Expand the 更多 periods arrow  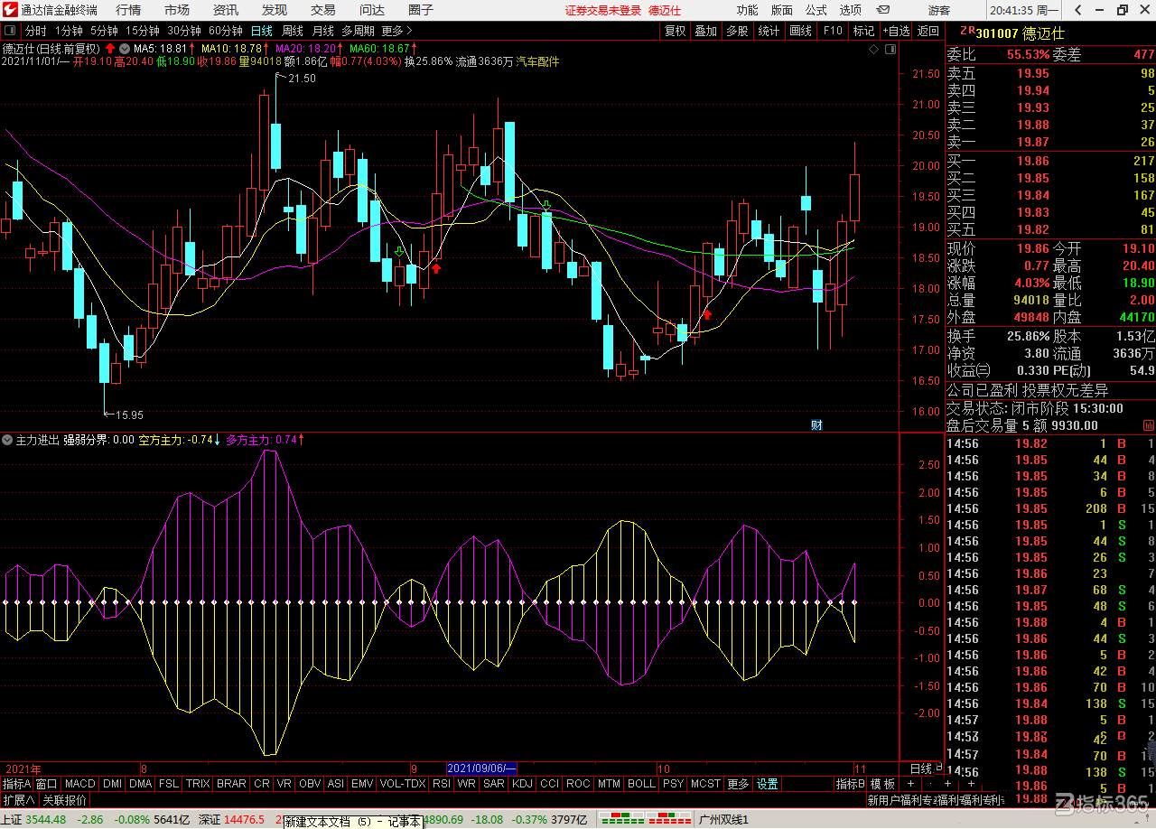point(397,31)
